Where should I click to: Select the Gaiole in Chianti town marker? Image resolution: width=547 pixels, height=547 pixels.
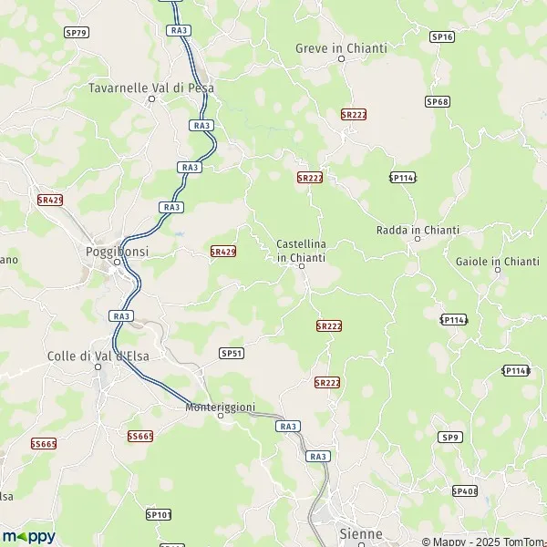(x=498, y=270)
